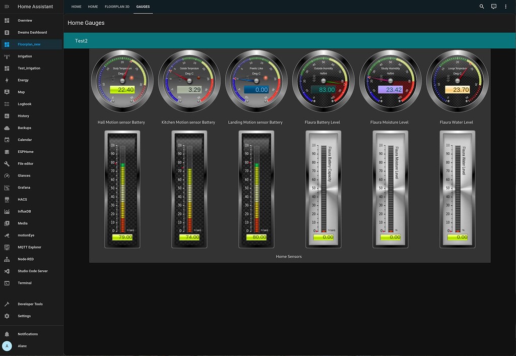Image resolution: width=516 pixels, height=356 pixels.
Task: Toggle the sidebar with the hamburger icon
Action: click(6, 6)
